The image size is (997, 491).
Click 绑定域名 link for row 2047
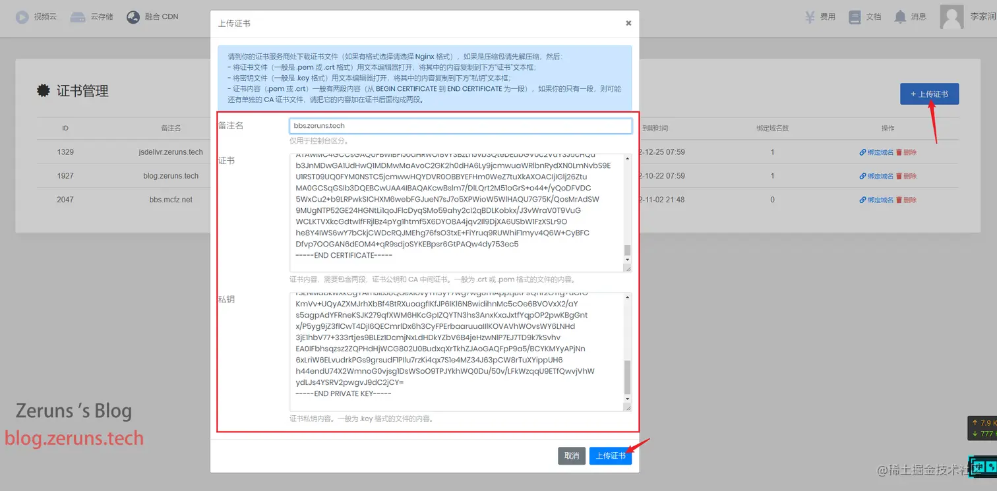(876, 200)
